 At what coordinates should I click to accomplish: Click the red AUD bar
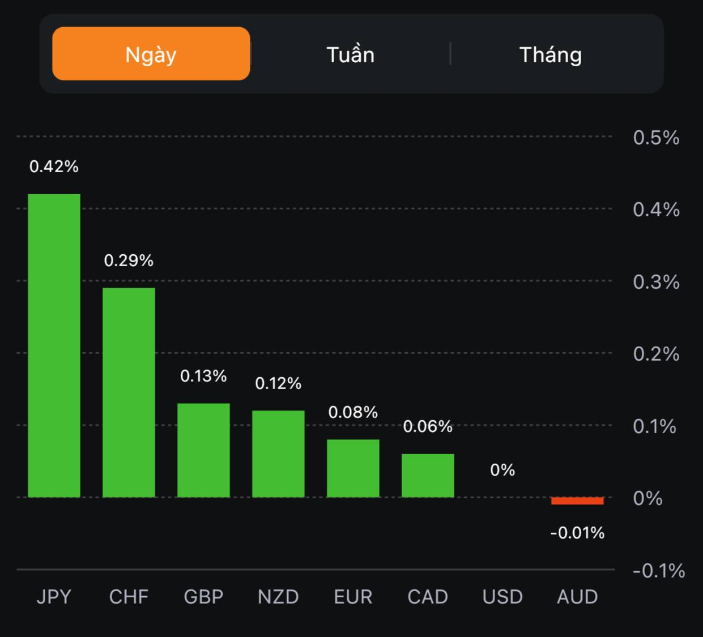[577, 501]
